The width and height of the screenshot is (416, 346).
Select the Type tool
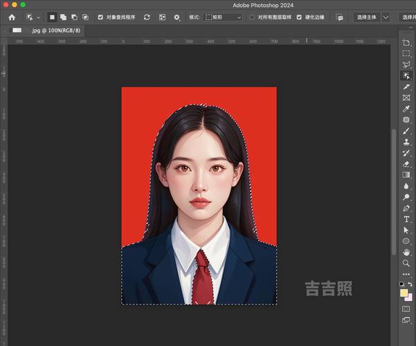(406, 219)
